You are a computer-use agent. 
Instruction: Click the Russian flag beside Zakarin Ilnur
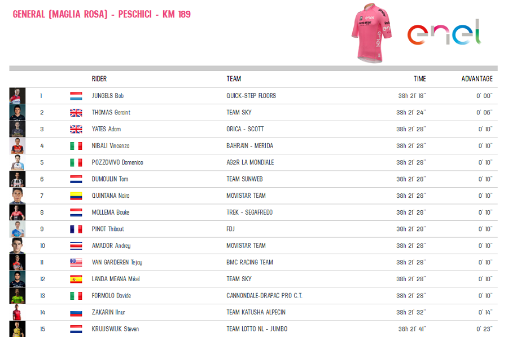pyautogui.click(x=76, y=312)
